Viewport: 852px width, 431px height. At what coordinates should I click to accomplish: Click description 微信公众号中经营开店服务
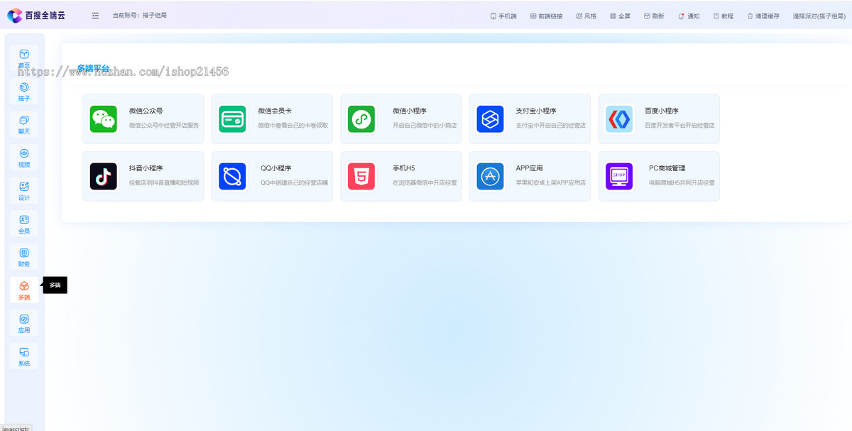[164, 125]
